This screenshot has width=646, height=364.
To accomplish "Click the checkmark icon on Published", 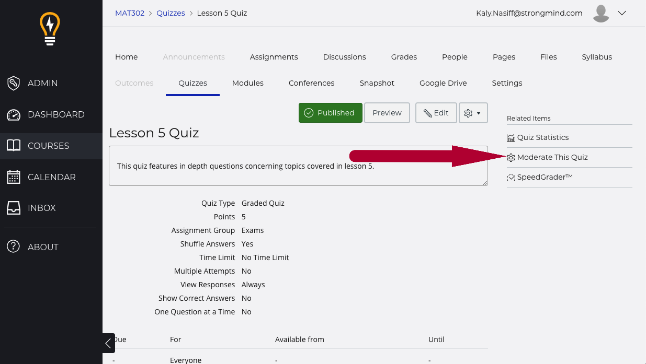I will [x=309, y=113].
